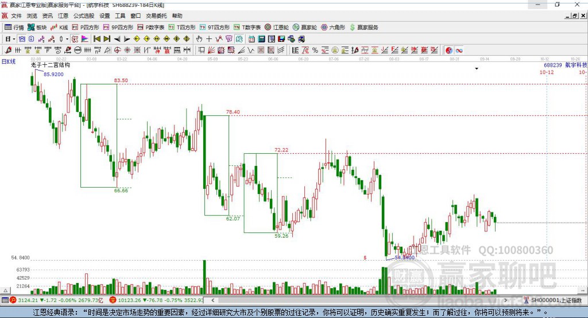Select the zigzag wave line tool
This screenshot has width=588, height=318.
click(251, 51)
